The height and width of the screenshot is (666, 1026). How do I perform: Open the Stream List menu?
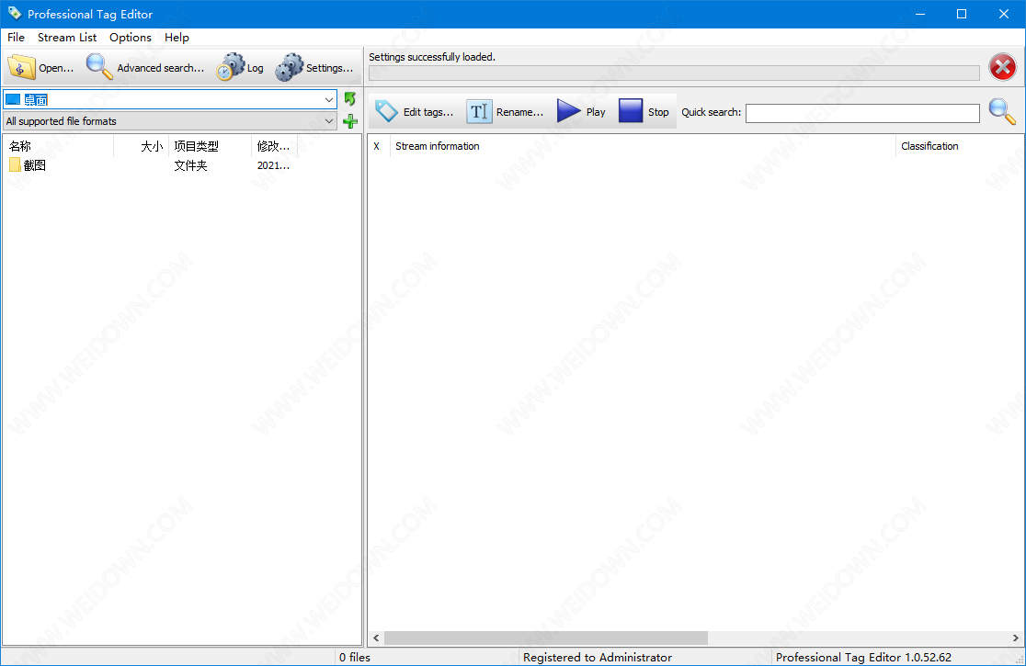(x=67, y=38)
